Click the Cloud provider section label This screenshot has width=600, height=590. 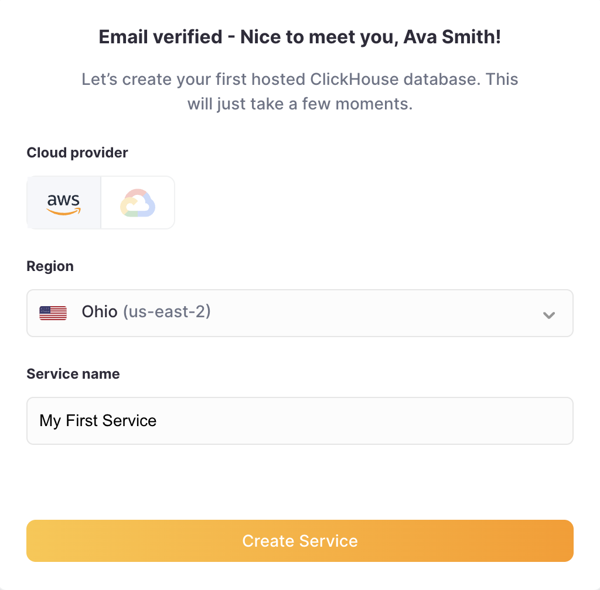pyautogui.click(x=77, y=152)
